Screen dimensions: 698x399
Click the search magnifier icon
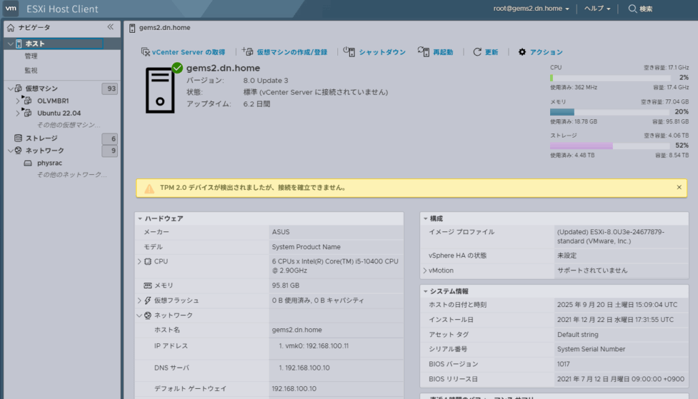click(x=632, y=8)
